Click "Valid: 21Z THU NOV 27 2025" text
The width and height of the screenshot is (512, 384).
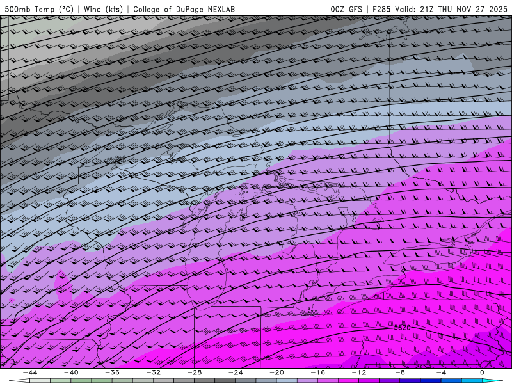(451, 9)
